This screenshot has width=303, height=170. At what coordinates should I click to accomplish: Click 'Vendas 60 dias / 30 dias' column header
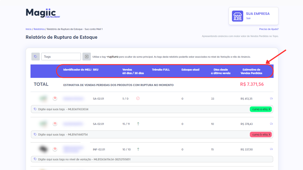(133, 71)
